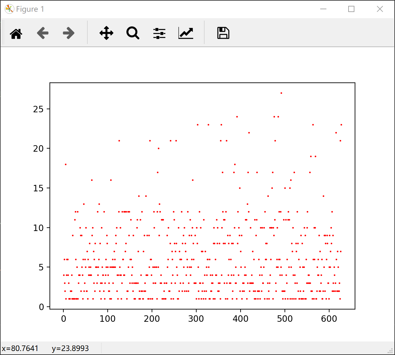This screenshot has height=355, width=395.
Task: Click the x-axis tick label 600
Action: (x=329, y=319)
